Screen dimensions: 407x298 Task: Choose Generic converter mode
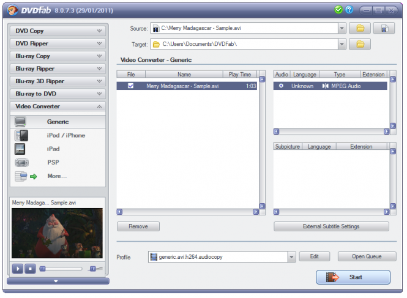pos(58,122)
